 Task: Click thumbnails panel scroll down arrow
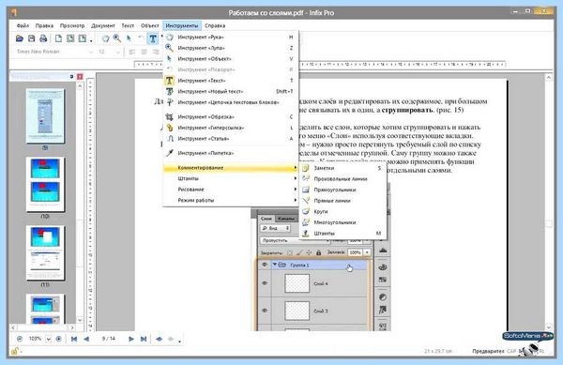80,320
